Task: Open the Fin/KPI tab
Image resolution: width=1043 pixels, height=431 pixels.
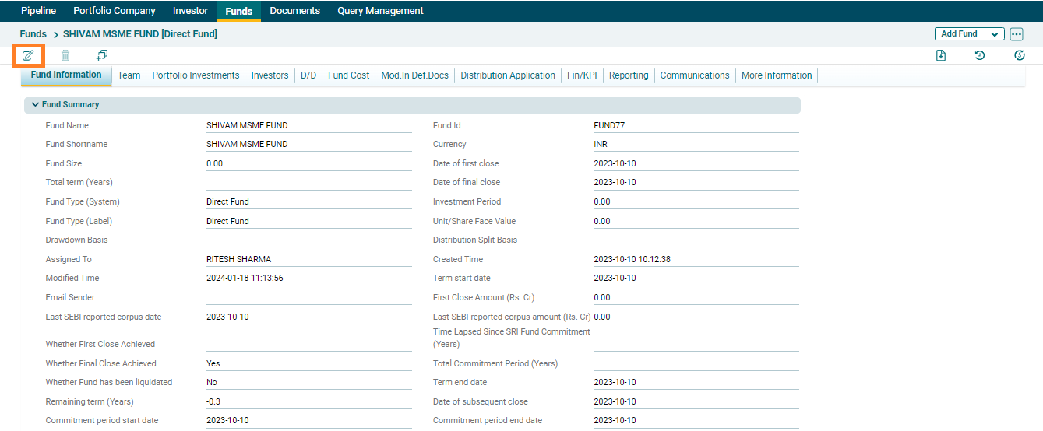Action: click(582, 75)
